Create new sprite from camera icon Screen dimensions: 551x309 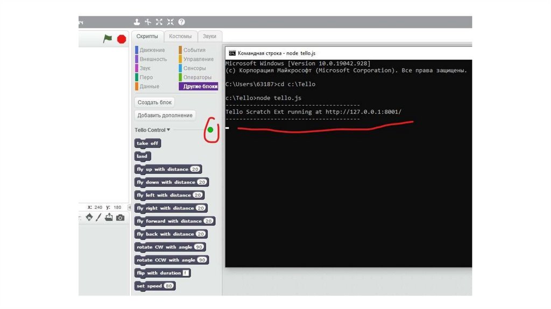(x=120, y=217)
